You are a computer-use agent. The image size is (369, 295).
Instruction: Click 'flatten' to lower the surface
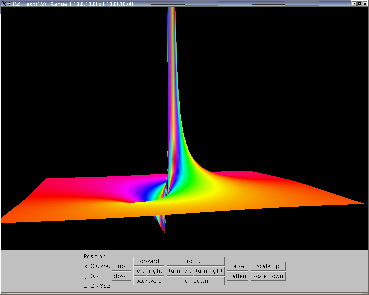click(237, 276)
